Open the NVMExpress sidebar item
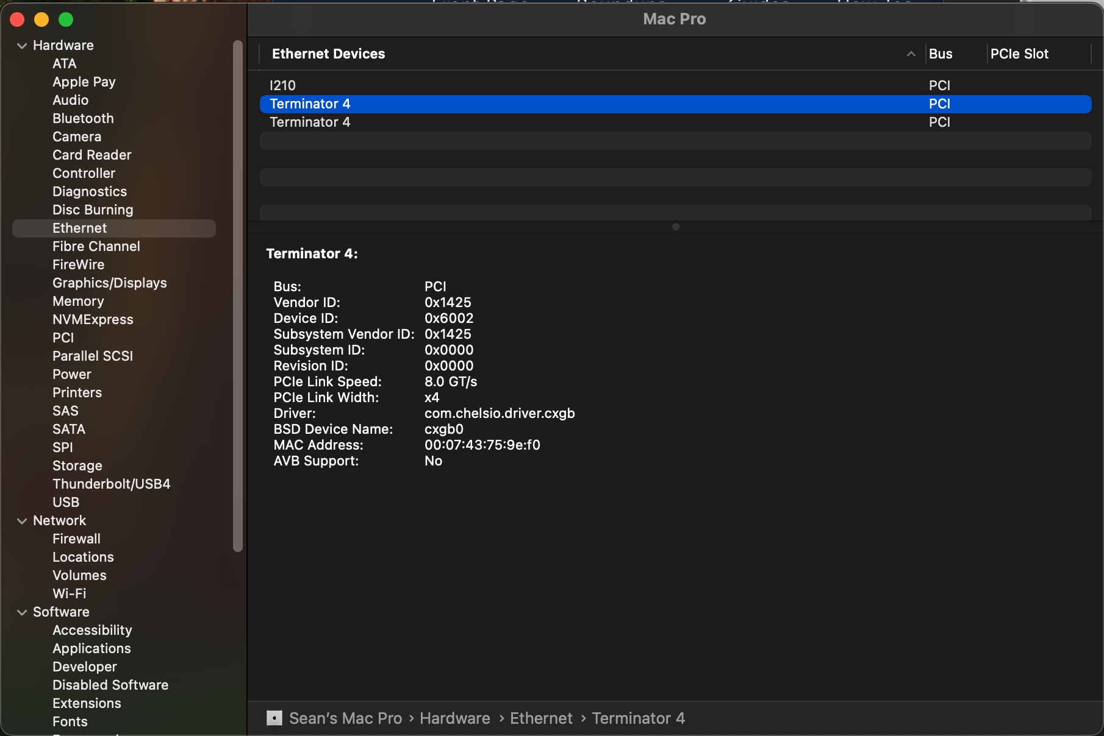This screenshot has width=1104, height=736. click(93, 320)
